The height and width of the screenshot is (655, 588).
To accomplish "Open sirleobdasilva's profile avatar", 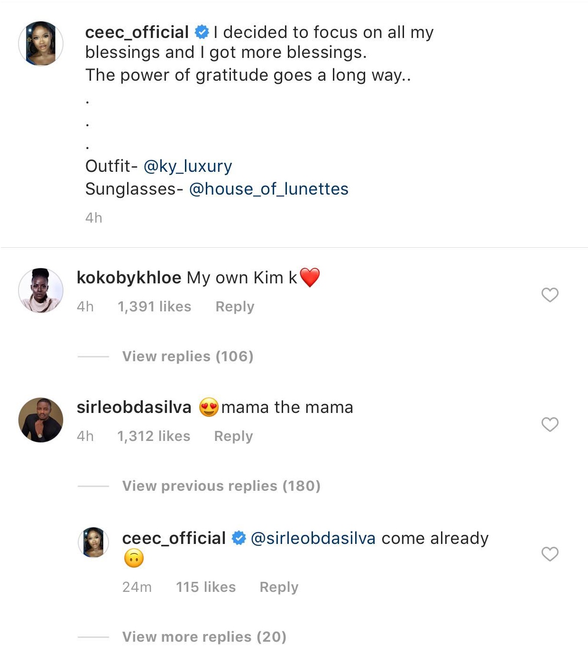I will (41, 420).
